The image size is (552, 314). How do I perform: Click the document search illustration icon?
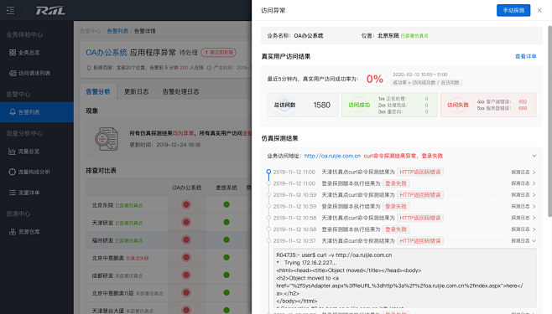pyautogui.click(x=107, y=139)
